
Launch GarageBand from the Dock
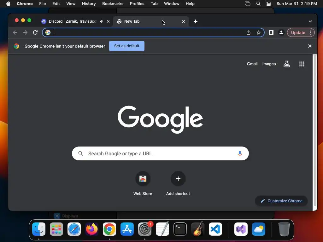198,229
